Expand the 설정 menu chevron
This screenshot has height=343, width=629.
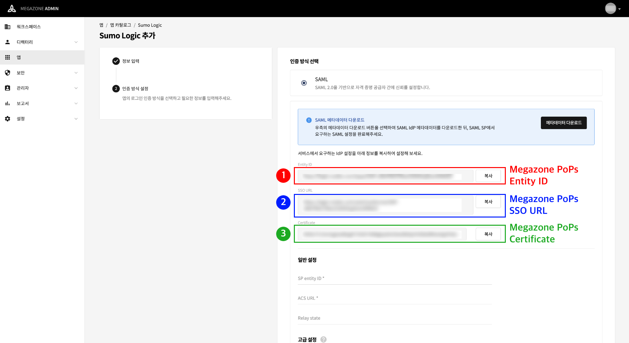pyautogui.click(x=76, y=119)
